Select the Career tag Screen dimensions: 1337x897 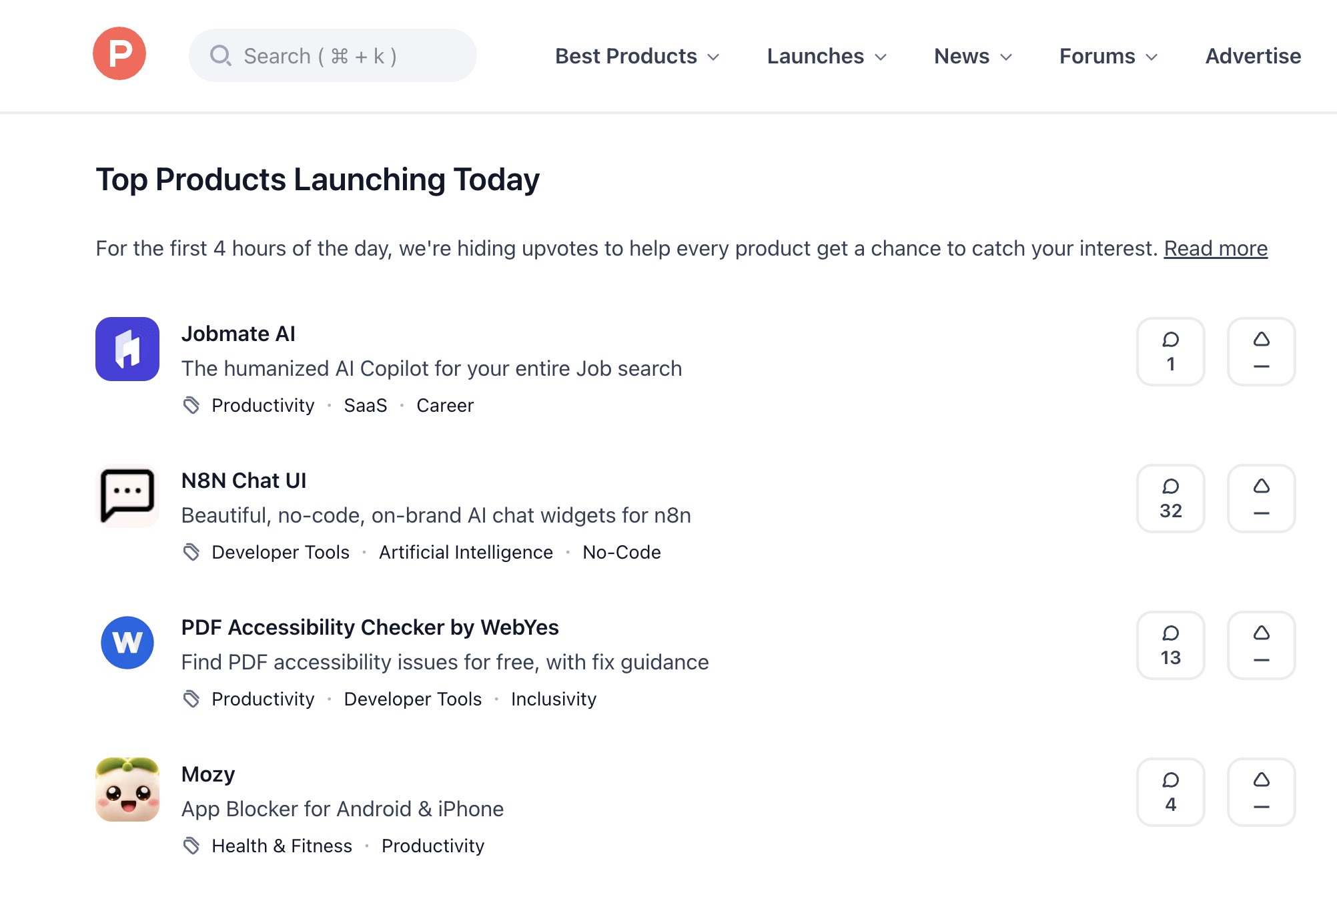click(x=445, y=405)
